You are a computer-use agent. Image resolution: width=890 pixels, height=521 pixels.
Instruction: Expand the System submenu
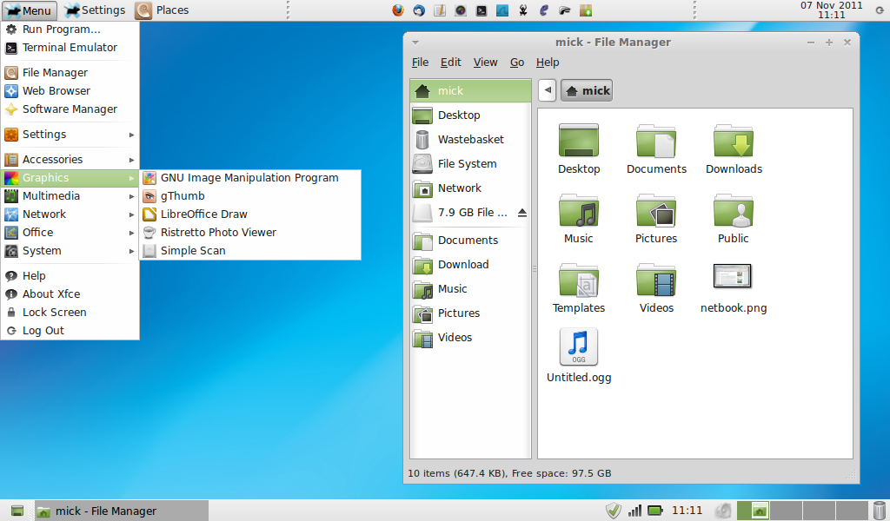point(70,251)
